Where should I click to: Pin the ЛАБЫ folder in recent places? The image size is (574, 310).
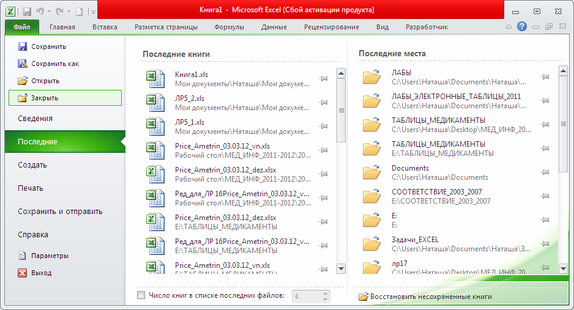pyautogui.click(x=545, y=77)
